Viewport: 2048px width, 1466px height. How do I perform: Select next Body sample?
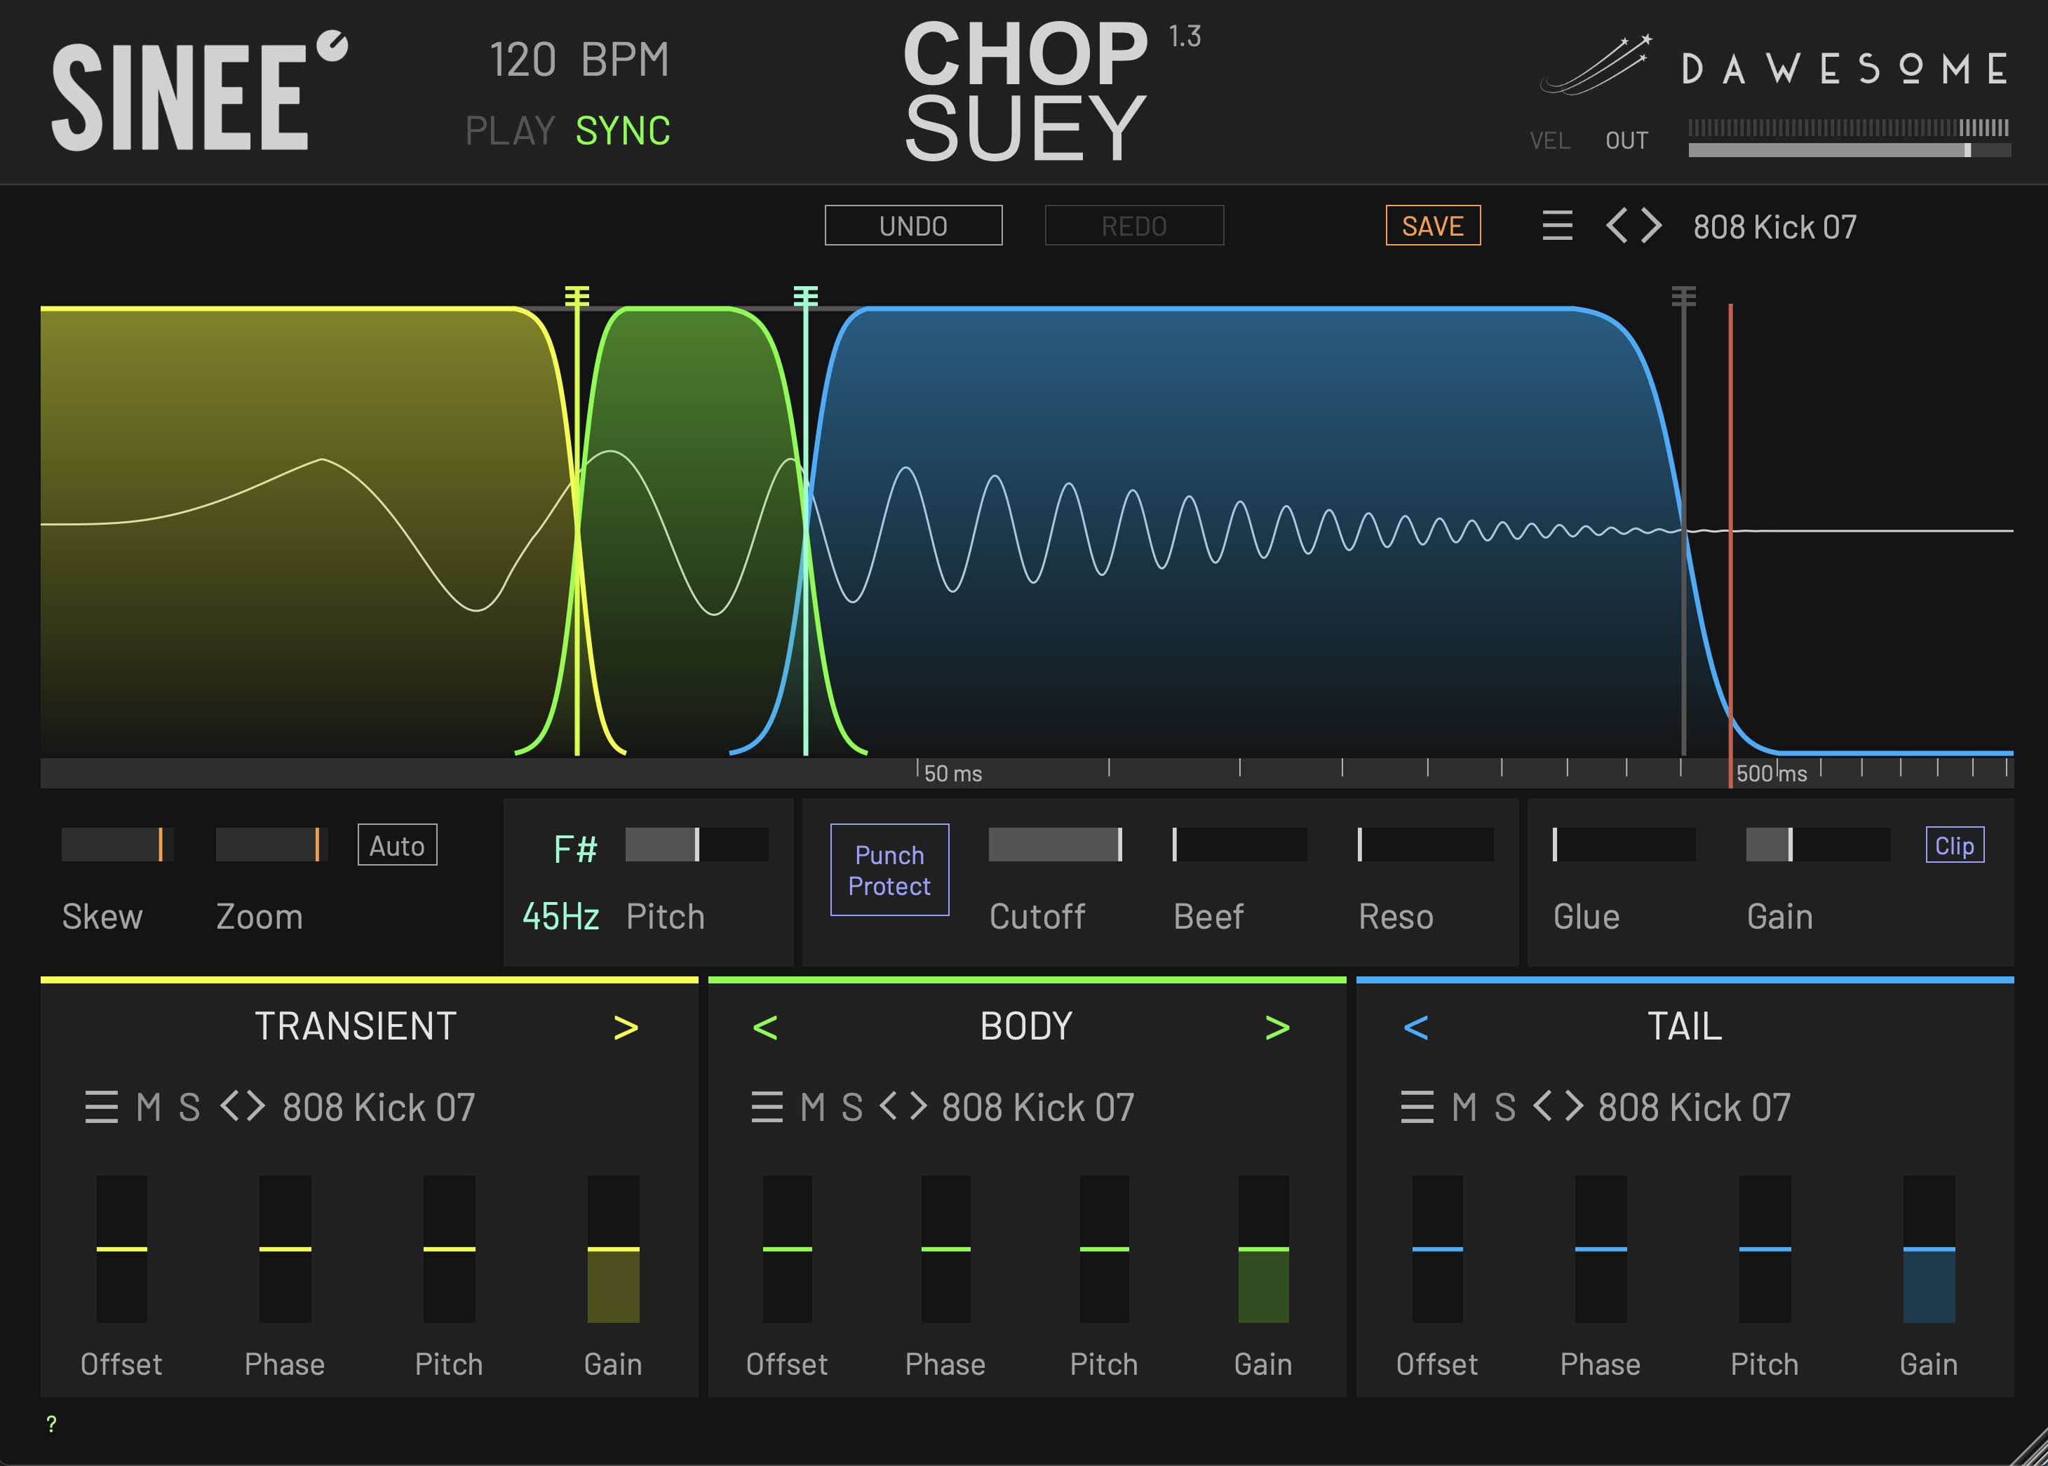pos(917,1106)
